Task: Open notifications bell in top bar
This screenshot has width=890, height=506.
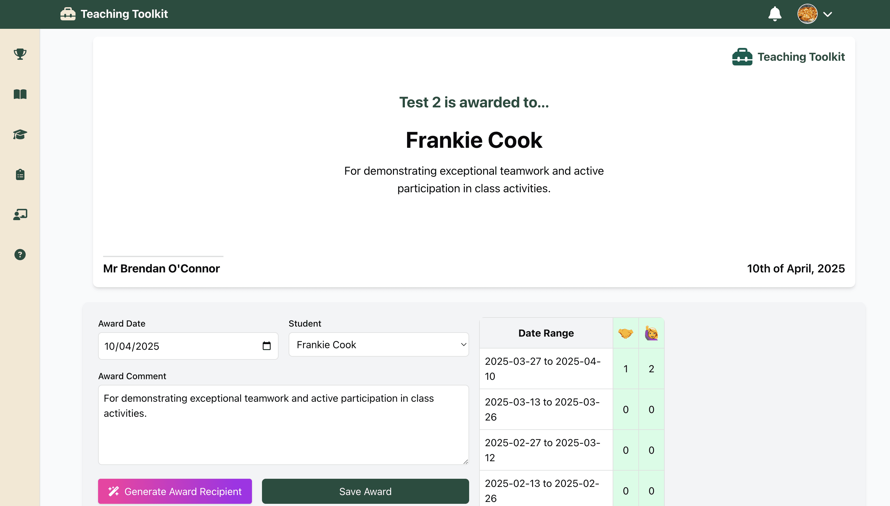Action: pyautogui.click(x=775, y=14)
